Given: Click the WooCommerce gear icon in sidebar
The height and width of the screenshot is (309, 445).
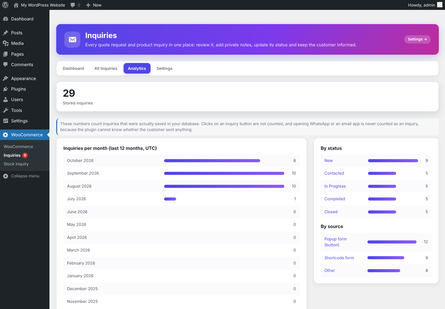Looking at the screenshot, I should (6, 135).
